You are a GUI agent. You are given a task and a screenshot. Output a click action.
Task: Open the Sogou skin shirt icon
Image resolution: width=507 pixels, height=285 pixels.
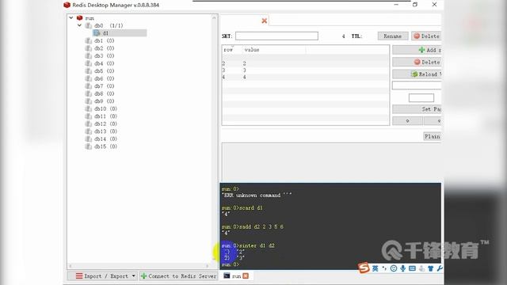point(431,268)
